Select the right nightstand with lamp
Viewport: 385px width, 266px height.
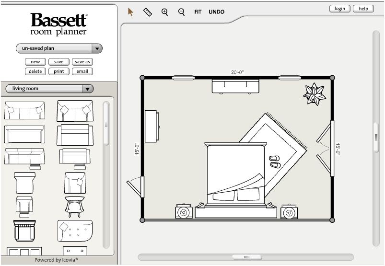pos(289,212)
